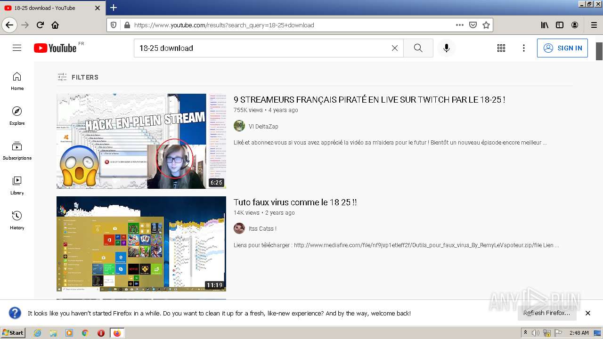This screenshot has height=339, width=603.
Task: Open Explore in YouTube sidebar
Action: (x=17, y=116)
